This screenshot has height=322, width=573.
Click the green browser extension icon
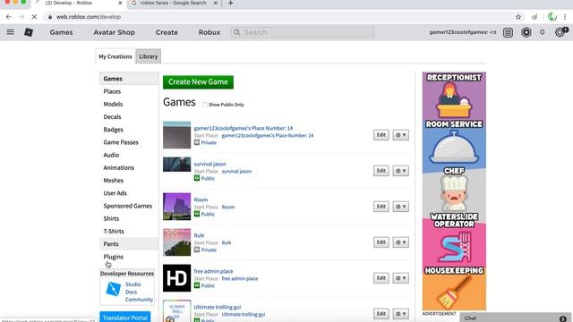pyautogui.click(x=552, y=17)
